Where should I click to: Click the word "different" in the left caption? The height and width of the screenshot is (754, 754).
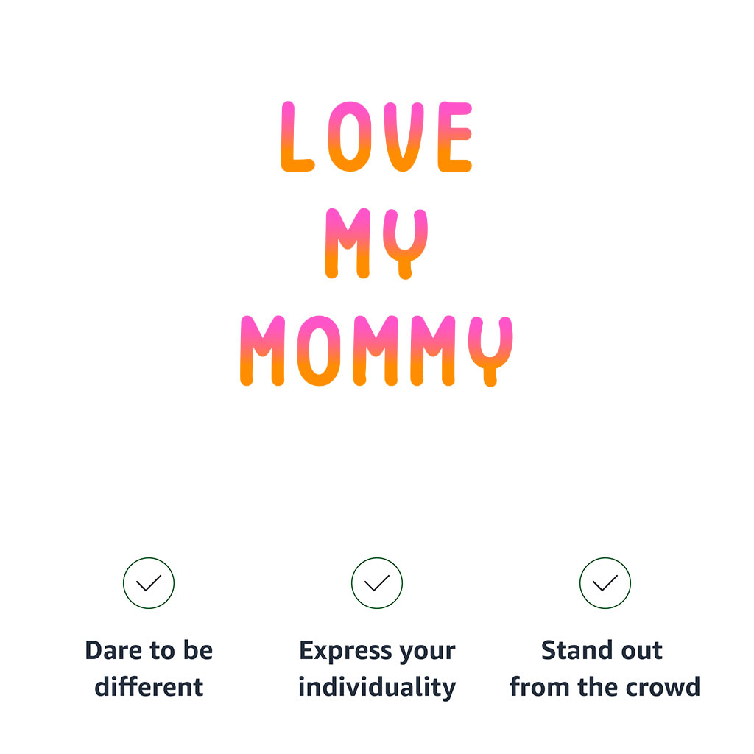pyautogui.click(x=149, y=687)
